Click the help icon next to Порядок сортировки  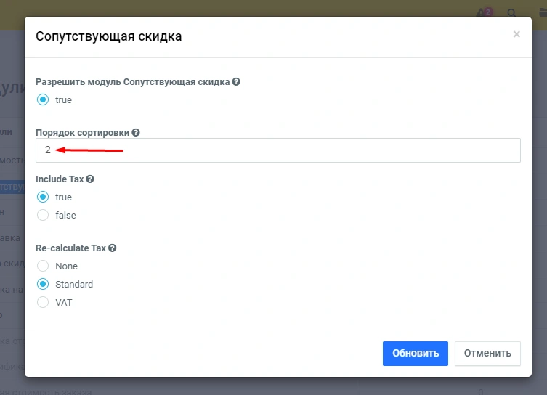click(136, 132)
